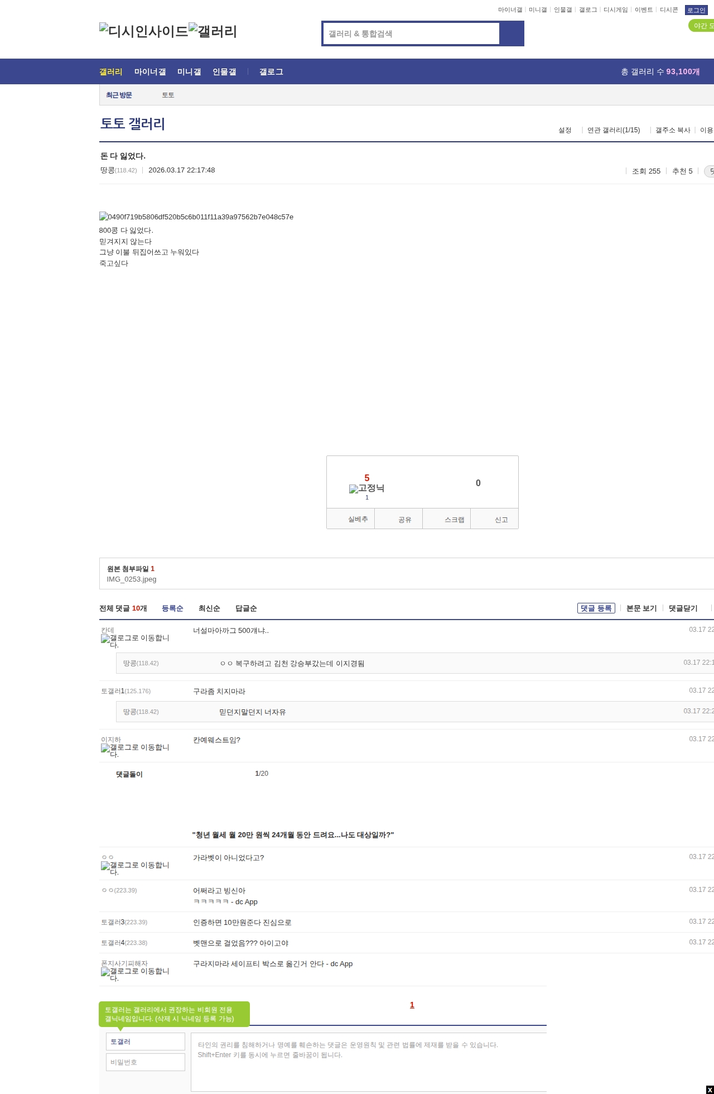
Task: Click the 비밀번호 password field
Action: point(145,1062)
